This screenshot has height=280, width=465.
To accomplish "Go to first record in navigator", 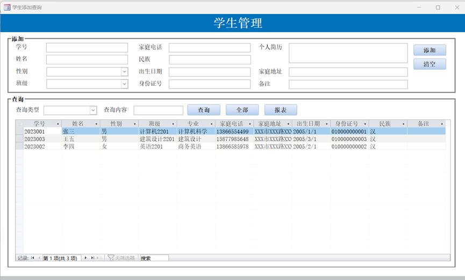I will [32, 258].
